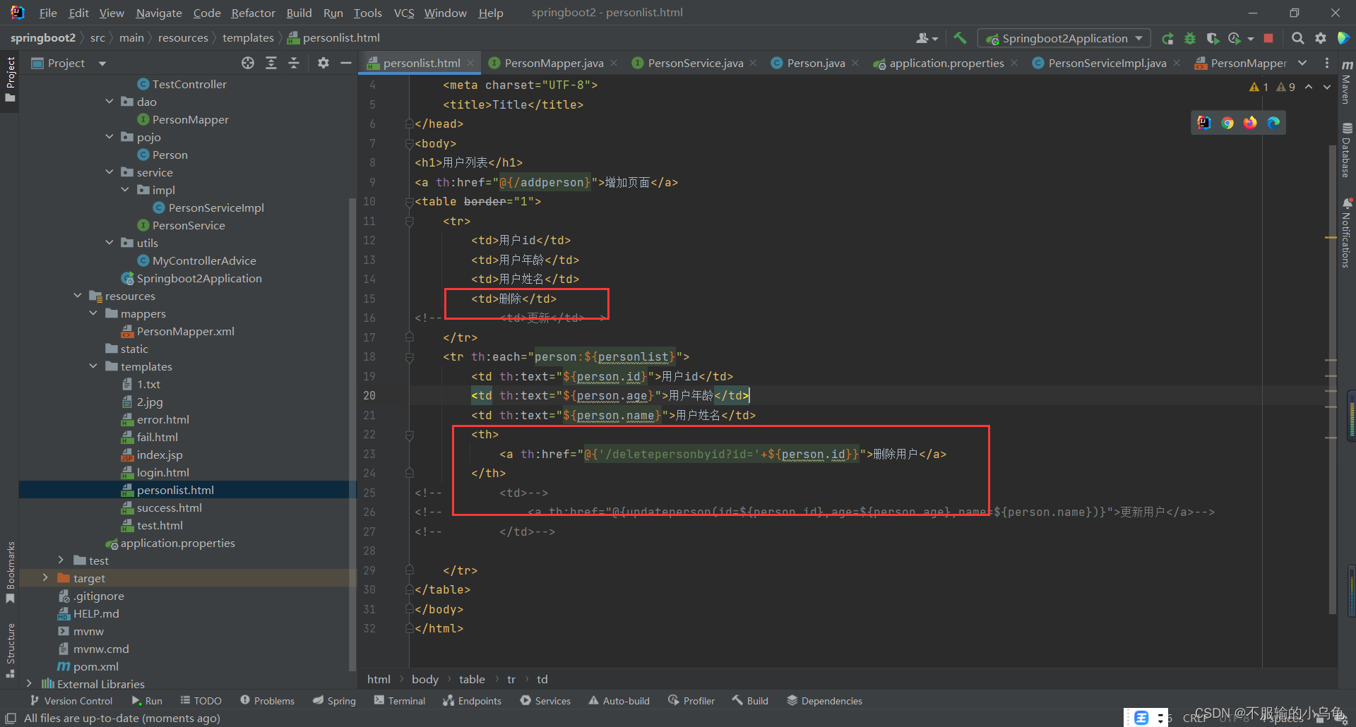Screen dimensions: 1356x727
Task: Click Collapse All in Project panel
Action: 294,63
